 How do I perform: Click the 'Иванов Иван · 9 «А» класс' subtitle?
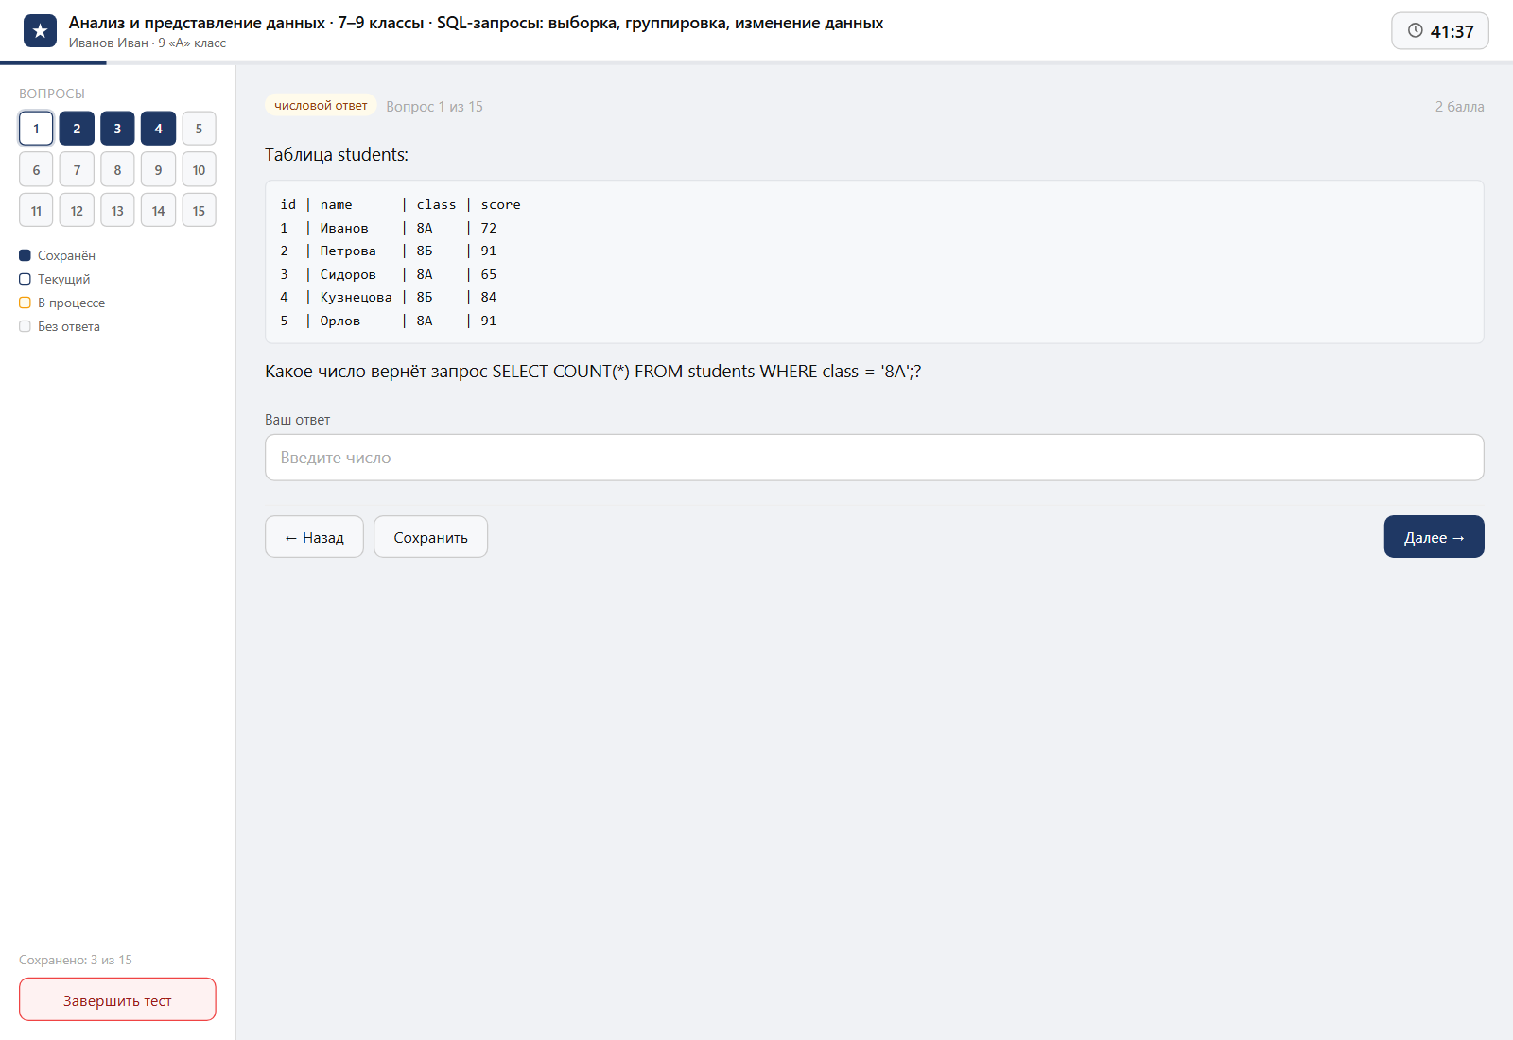tap(148, 43)
